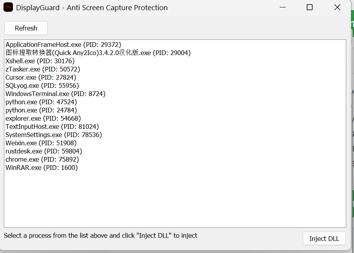Select the Quick Any2Ico converter process
354x253 pixels.
[98, 53]
